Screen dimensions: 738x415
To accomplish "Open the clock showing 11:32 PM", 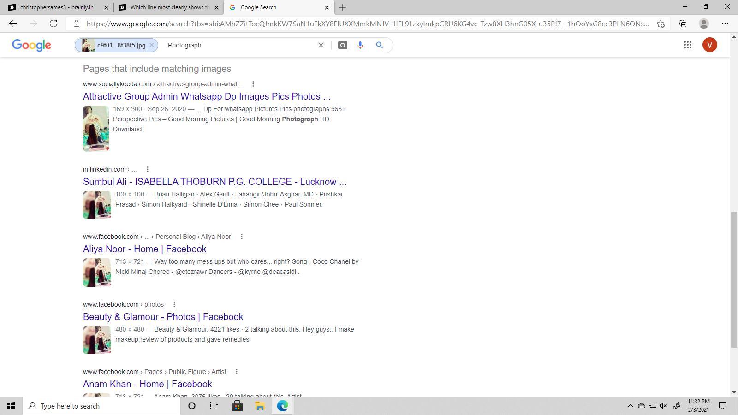I will 698,406.
